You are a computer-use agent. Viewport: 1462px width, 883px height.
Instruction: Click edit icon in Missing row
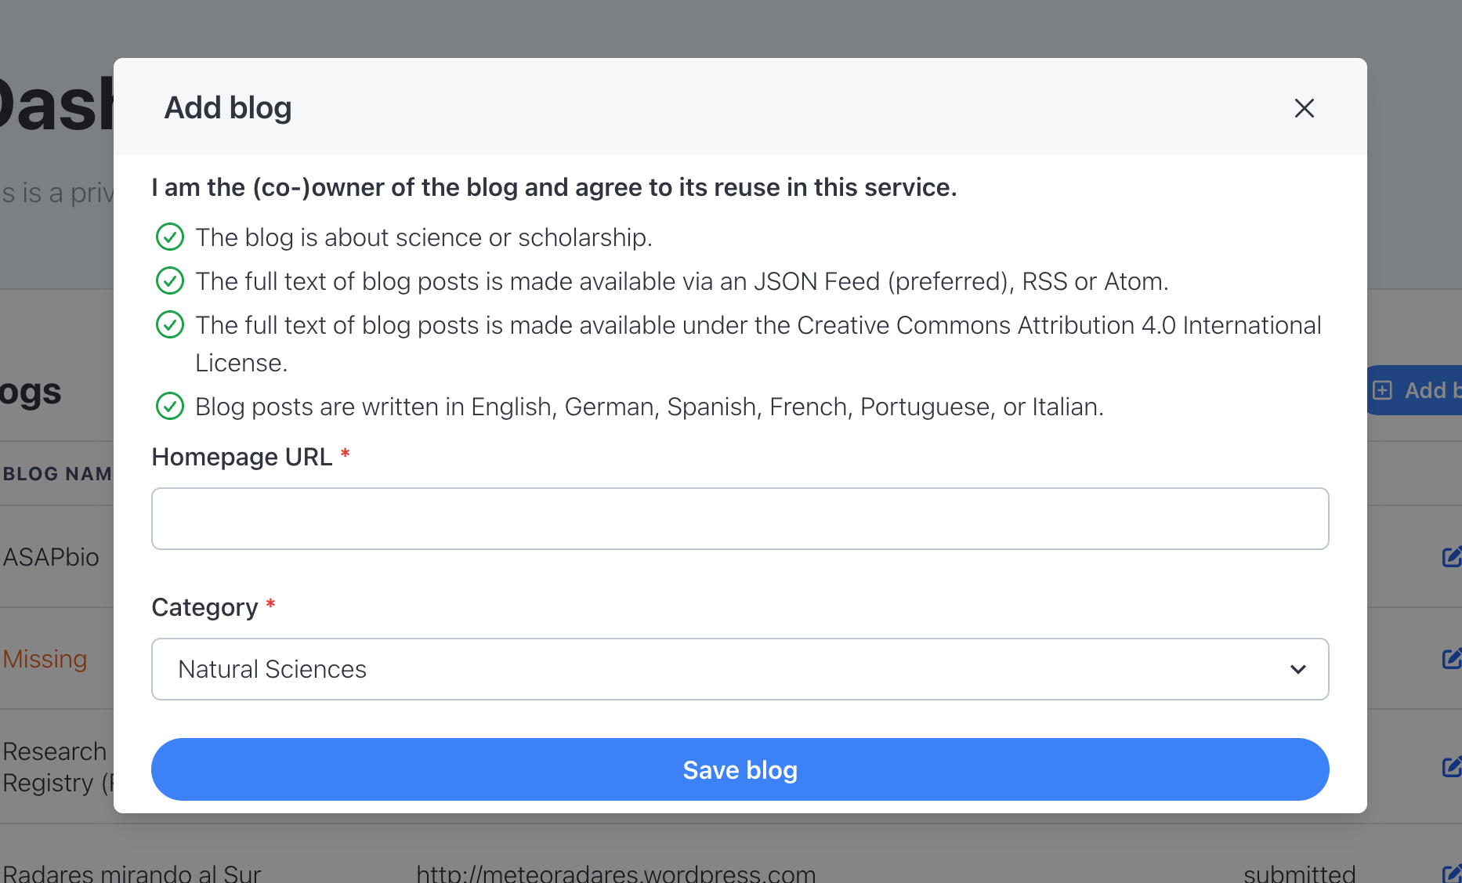[1452, 659]
